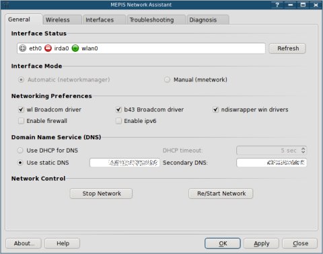
Task: Click the Close button at bottom
Action: 300,243
